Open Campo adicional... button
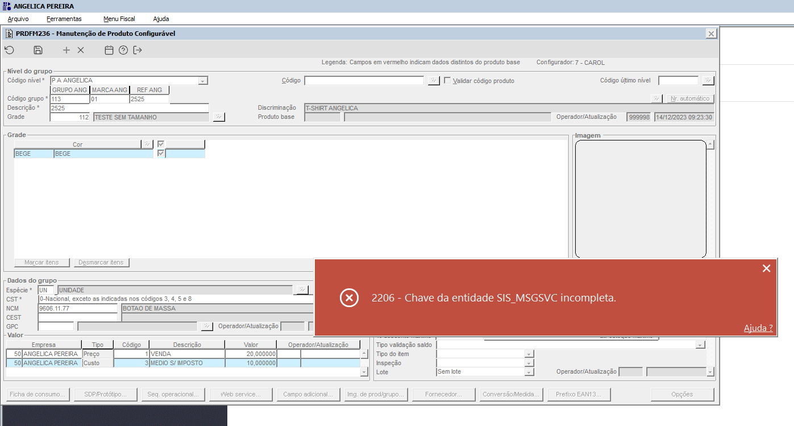The image size is (794, 426). tap(309, 394)
